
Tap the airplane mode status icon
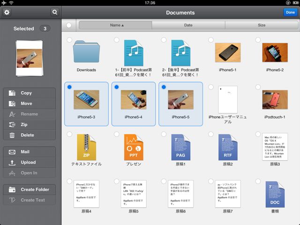(4, 3)
